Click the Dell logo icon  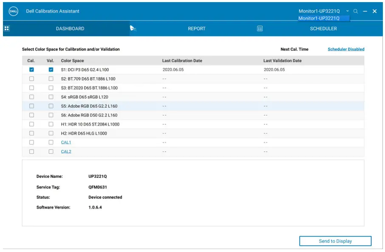click(x=13, y=11)
